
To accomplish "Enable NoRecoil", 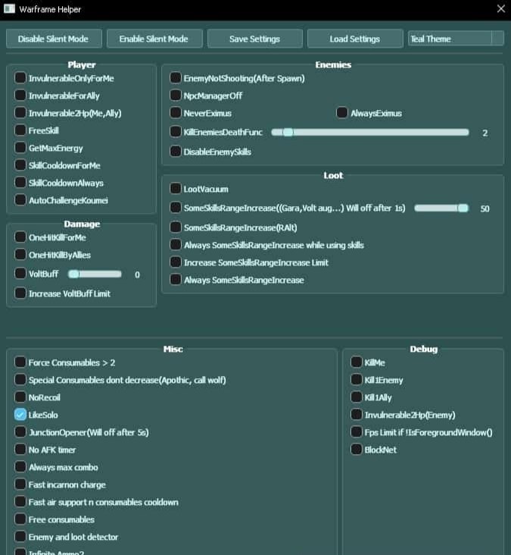I will click(x=20, y=397).
